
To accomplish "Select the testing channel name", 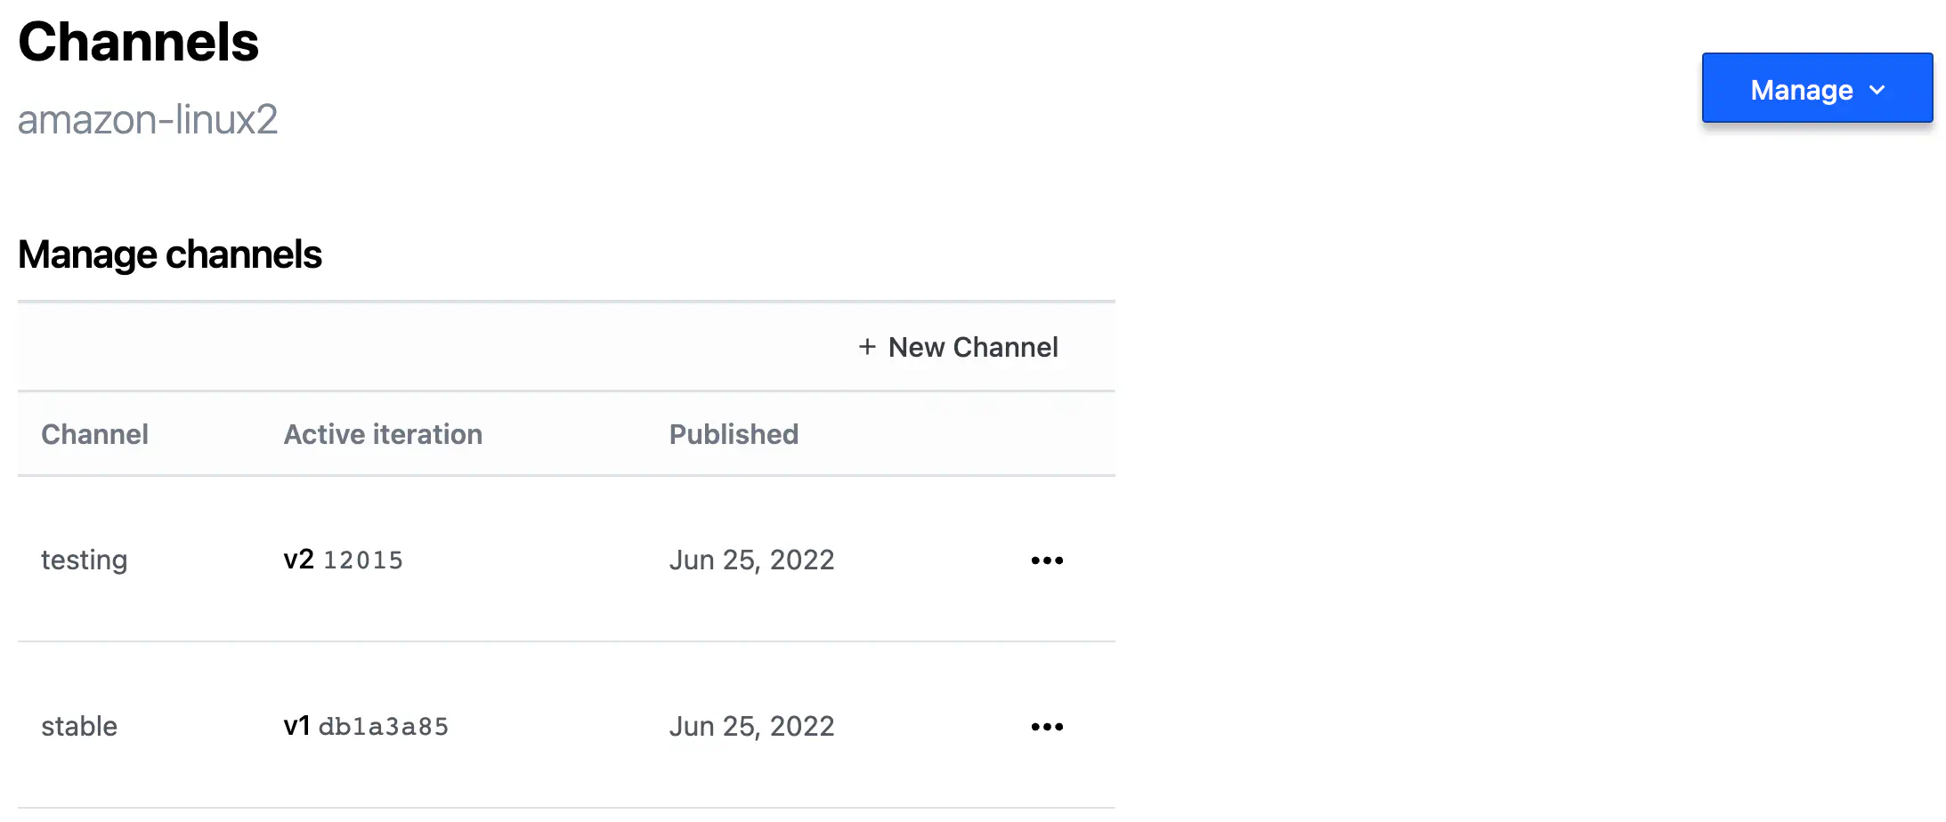I will pyautogui.click(x=85, y=560).
